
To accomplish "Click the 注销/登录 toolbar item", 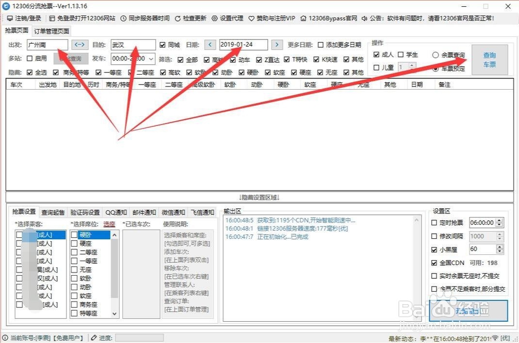I will pyautogui.click(x=24, y=18).
